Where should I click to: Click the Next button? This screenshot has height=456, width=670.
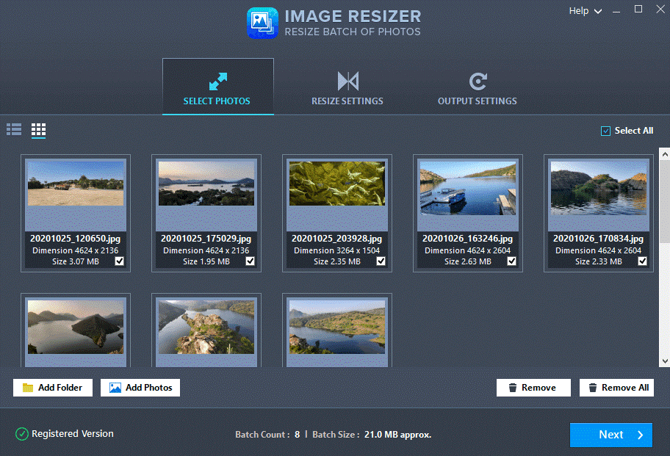pyautogui.click(x=610, y=435)
